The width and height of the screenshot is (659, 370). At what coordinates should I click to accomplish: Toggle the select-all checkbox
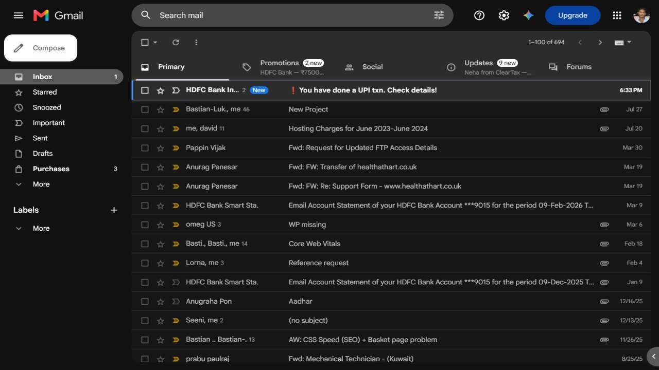click(x=145, y=42)
